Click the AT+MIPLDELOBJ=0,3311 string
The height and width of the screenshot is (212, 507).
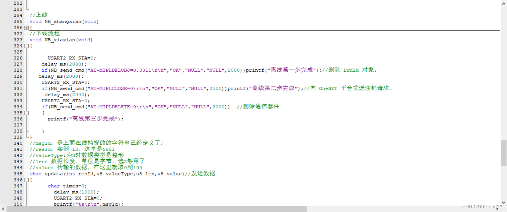click(127, 70)
